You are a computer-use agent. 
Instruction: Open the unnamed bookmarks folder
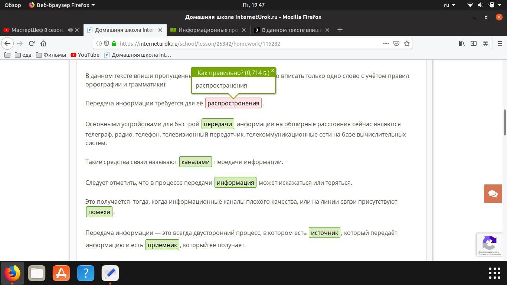[7, 55]
